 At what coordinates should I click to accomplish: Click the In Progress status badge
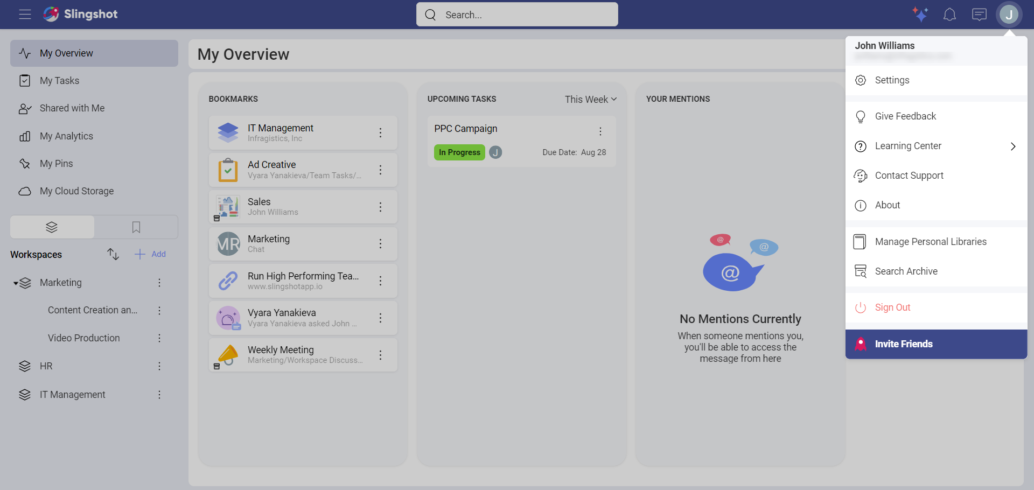point(459,152)
